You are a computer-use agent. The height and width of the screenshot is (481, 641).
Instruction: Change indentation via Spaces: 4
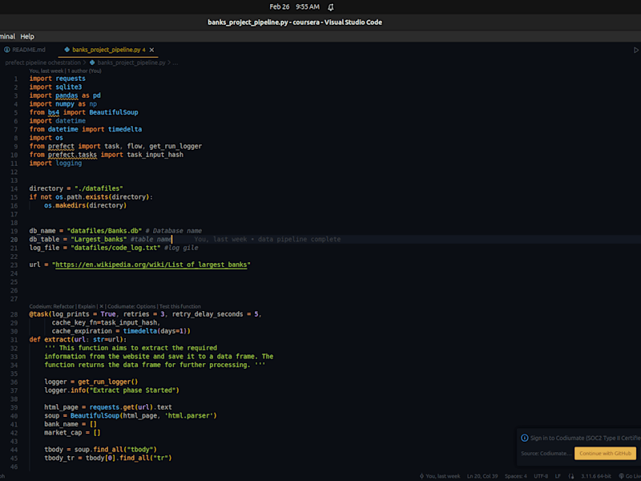[x=515, y=476]
